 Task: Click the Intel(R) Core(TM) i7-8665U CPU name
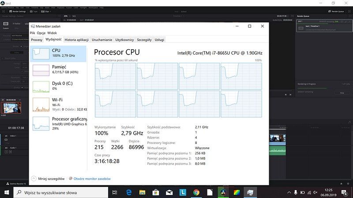click(220, 53)
